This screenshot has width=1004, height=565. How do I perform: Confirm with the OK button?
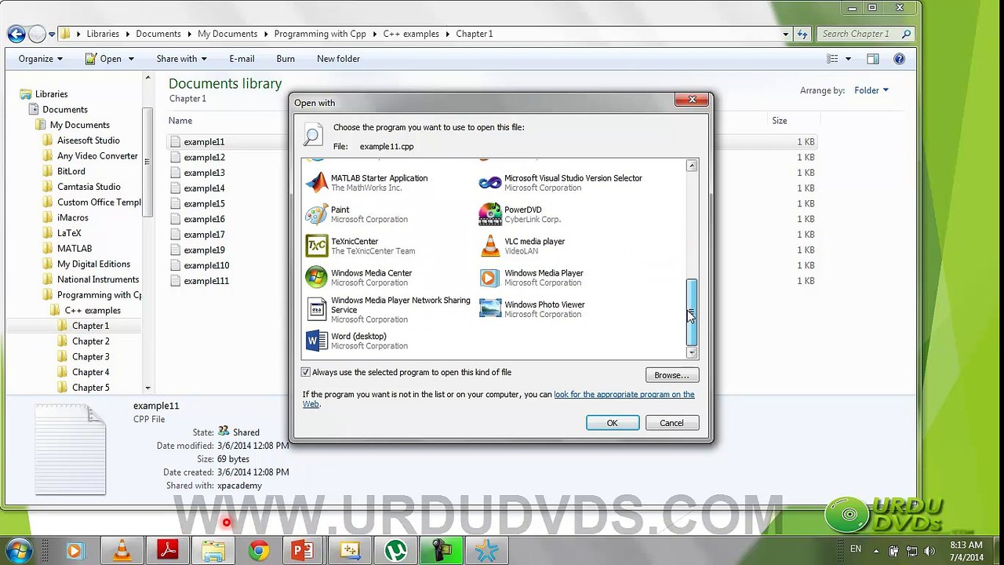coord(612,423)
